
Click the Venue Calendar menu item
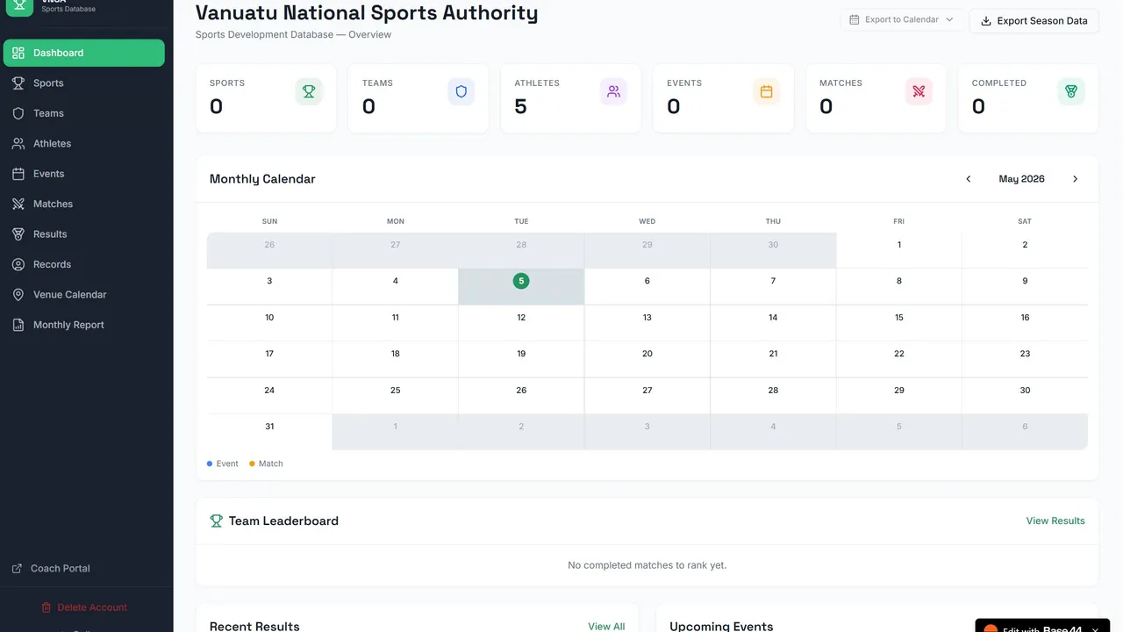pyautogui.click(x=84, y=295)
